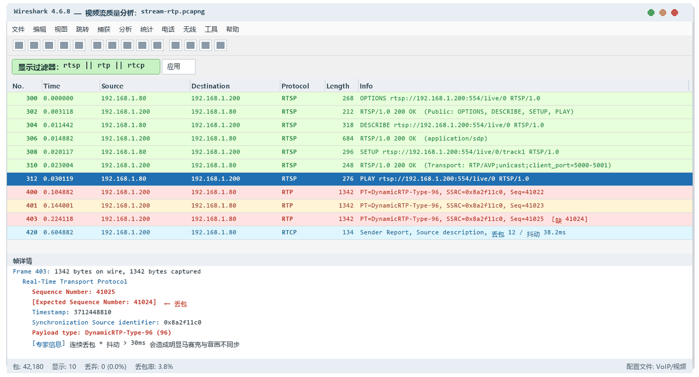699x377 pixels.
Task: Select the Expected Sequence Number: 41024 field
Action: [x=94, y=302]
